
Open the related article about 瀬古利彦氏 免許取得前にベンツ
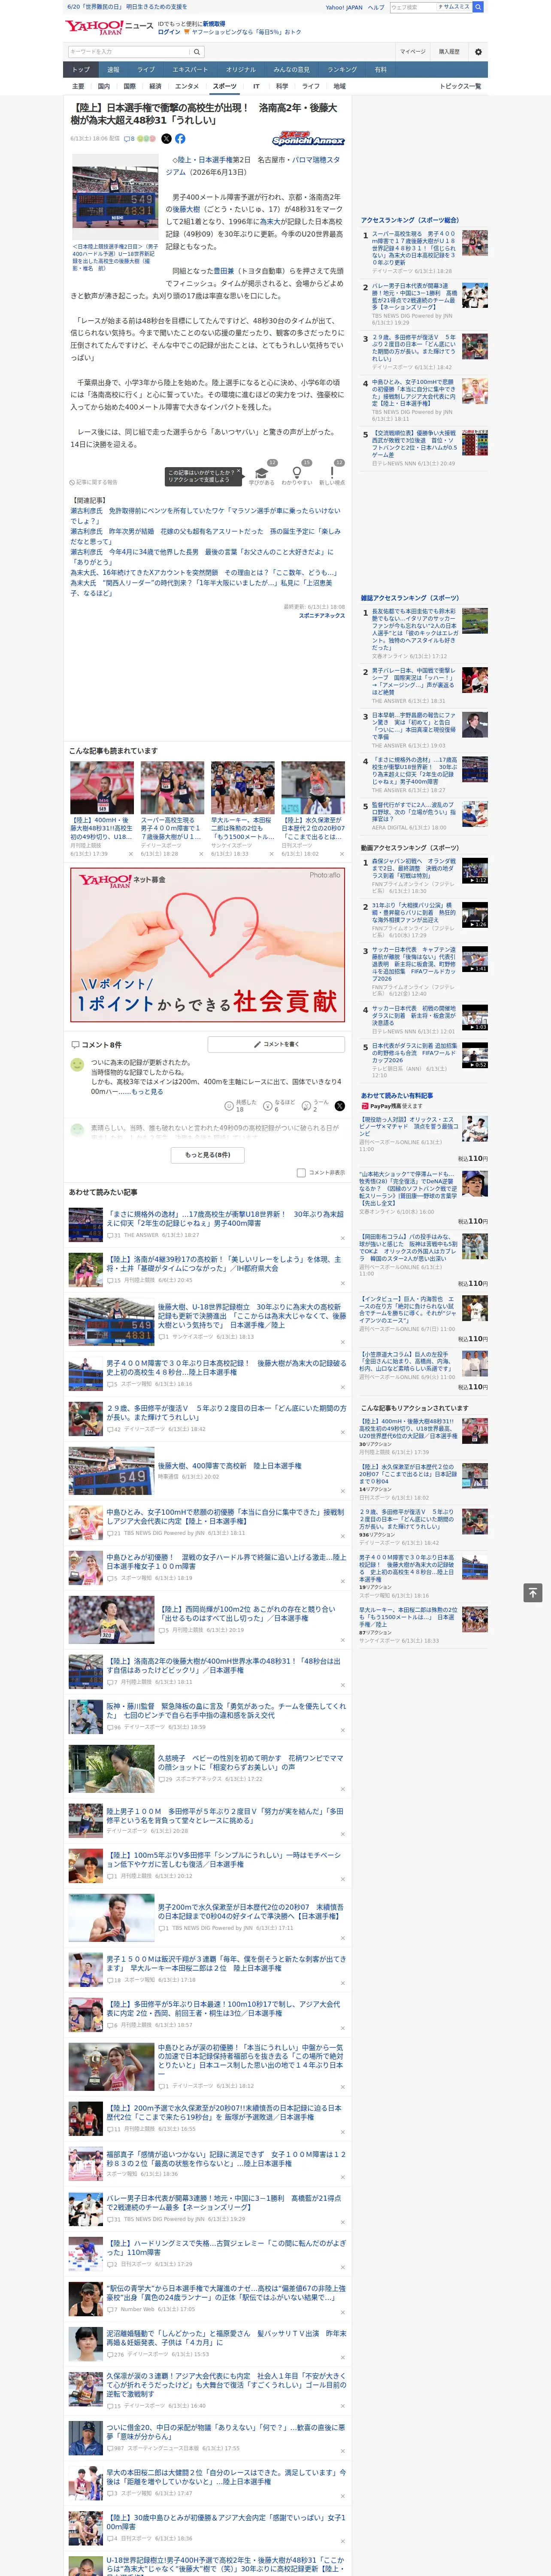pos(205,516)
